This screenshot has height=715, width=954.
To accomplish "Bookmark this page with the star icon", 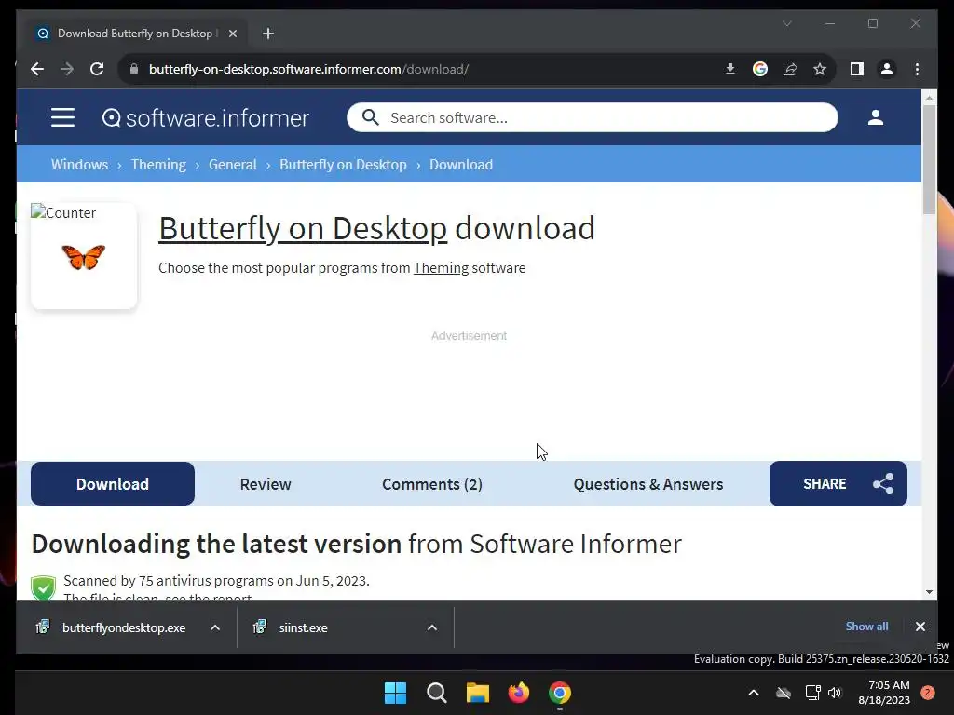I will [820, 69].
